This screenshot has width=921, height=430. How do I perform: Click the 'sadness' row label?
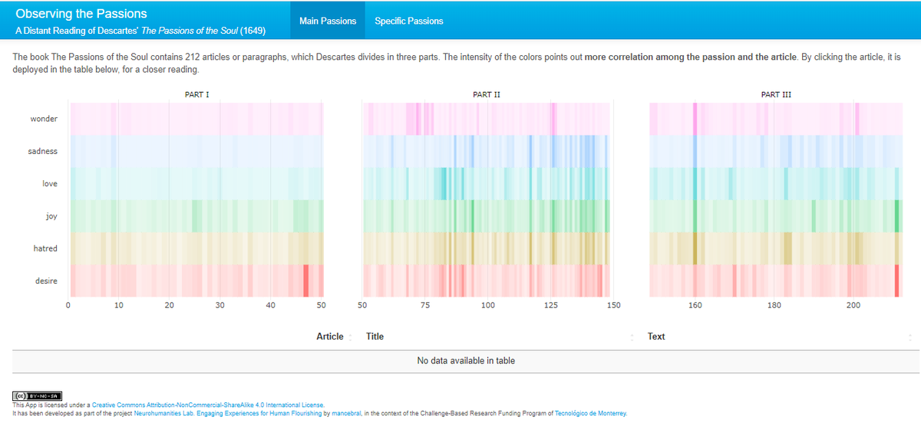pos(42,151)
